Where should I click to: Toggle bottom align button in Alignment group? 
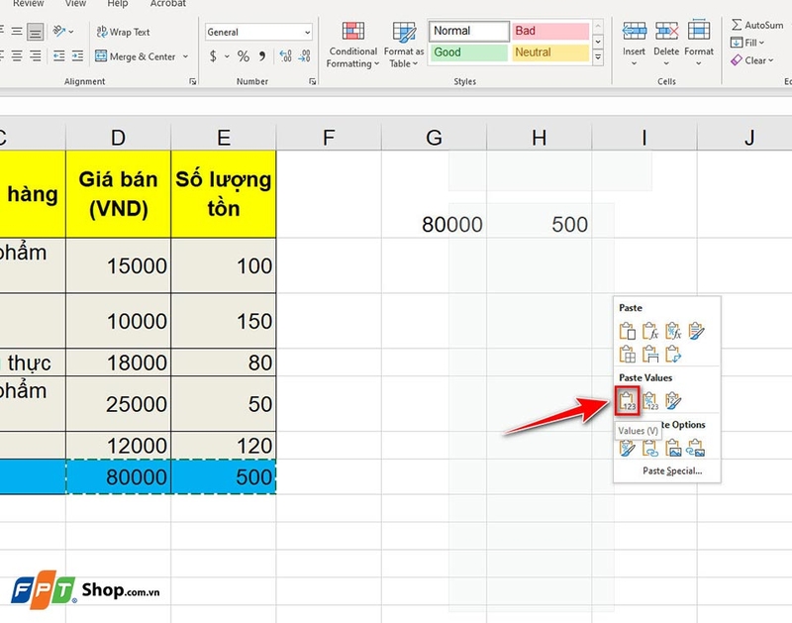point(36,32)
